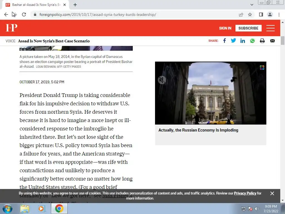This screenshot has height=214, width=285.
Task: Expand video with corner icon
Action: [x=262, y=68]
